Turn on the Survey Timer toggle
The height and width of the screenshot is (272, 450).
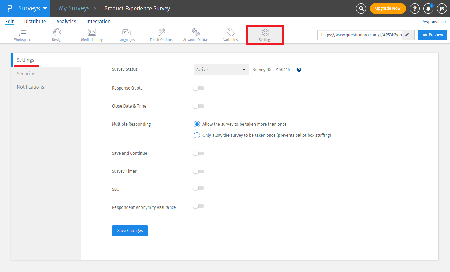(x=199, y=171)
